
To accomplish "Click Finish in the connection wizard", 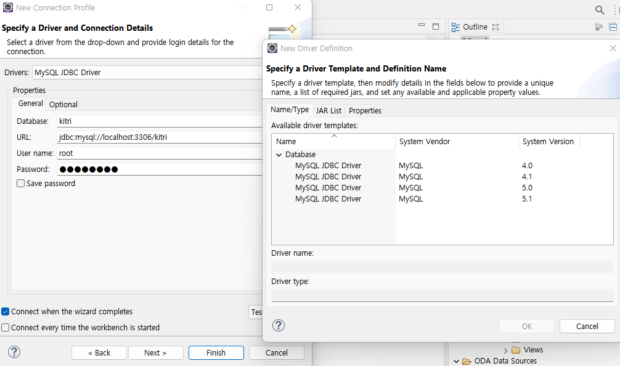I will (216, 352).
